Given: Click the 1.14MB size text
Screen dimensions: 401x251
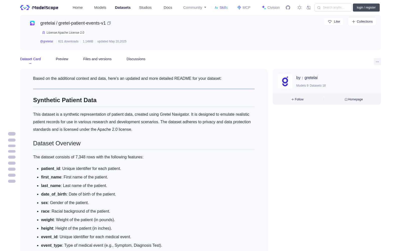Looking at the screenshot, I should click(88, 41).
